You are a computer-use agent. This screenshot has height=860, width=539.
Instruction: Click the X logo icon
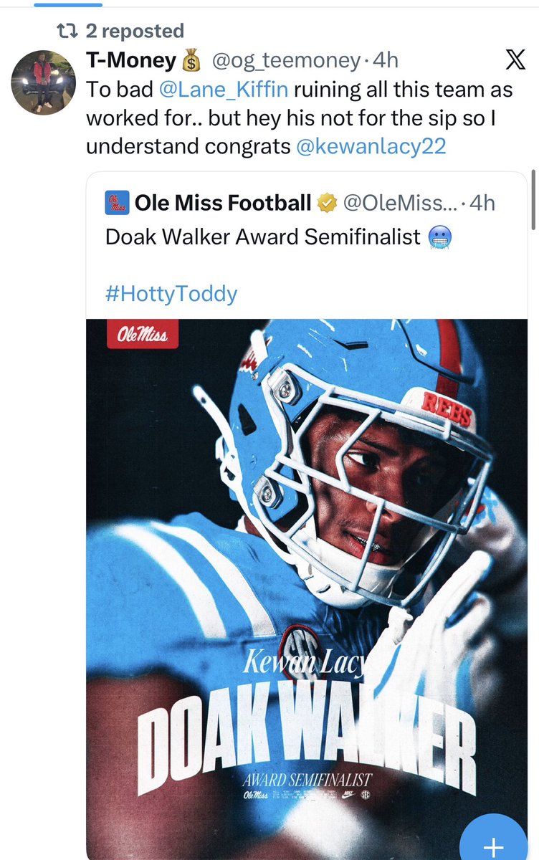pyautogui.click(x=515, y=61)
